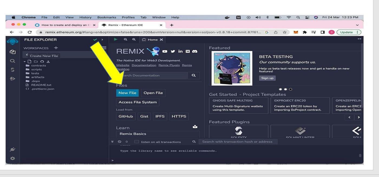The image size is (379, 177).
Task: Click the zoom out magnifier icon
Action: click(125, 39)
